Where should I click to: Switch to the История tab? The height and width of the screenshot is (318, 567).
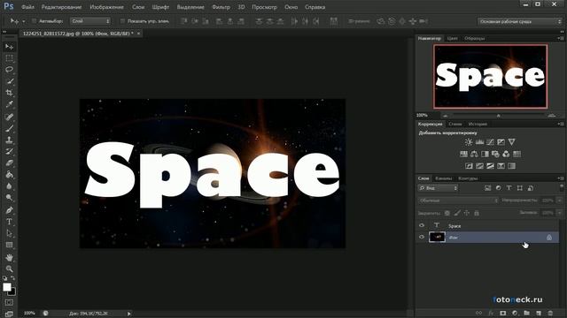coord(478,124)
